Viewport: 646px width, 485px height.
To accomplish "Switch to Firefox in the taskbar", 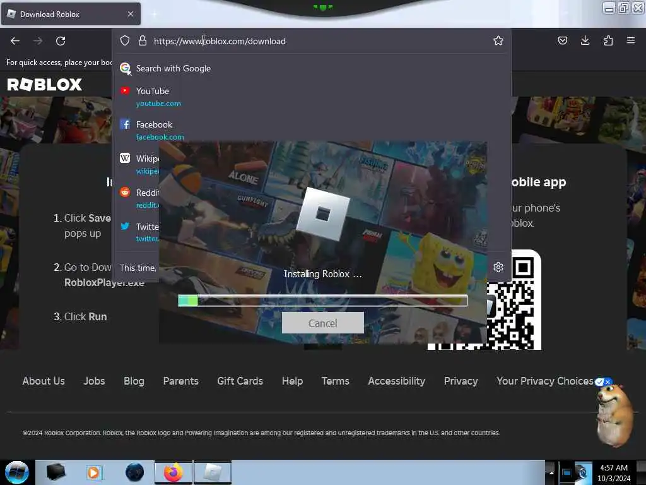I will coord(173,472).
